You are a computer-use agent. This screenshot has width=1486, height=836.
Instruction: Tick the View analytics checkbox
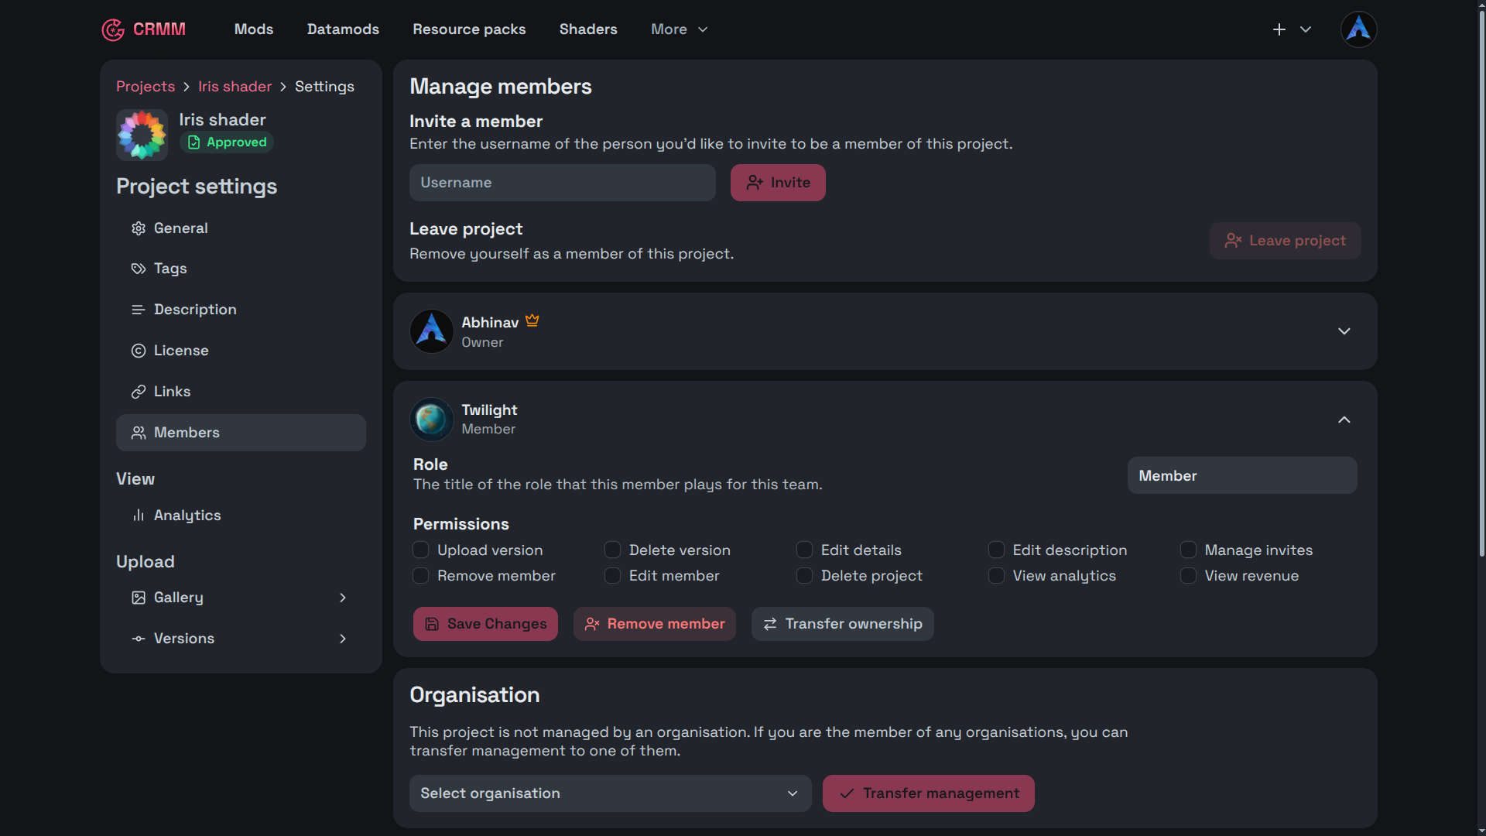click(996, 576)
